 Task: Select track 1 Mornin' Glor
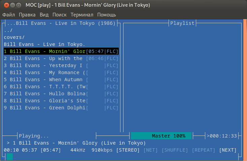pyautogui.click(x=61, y=51)
